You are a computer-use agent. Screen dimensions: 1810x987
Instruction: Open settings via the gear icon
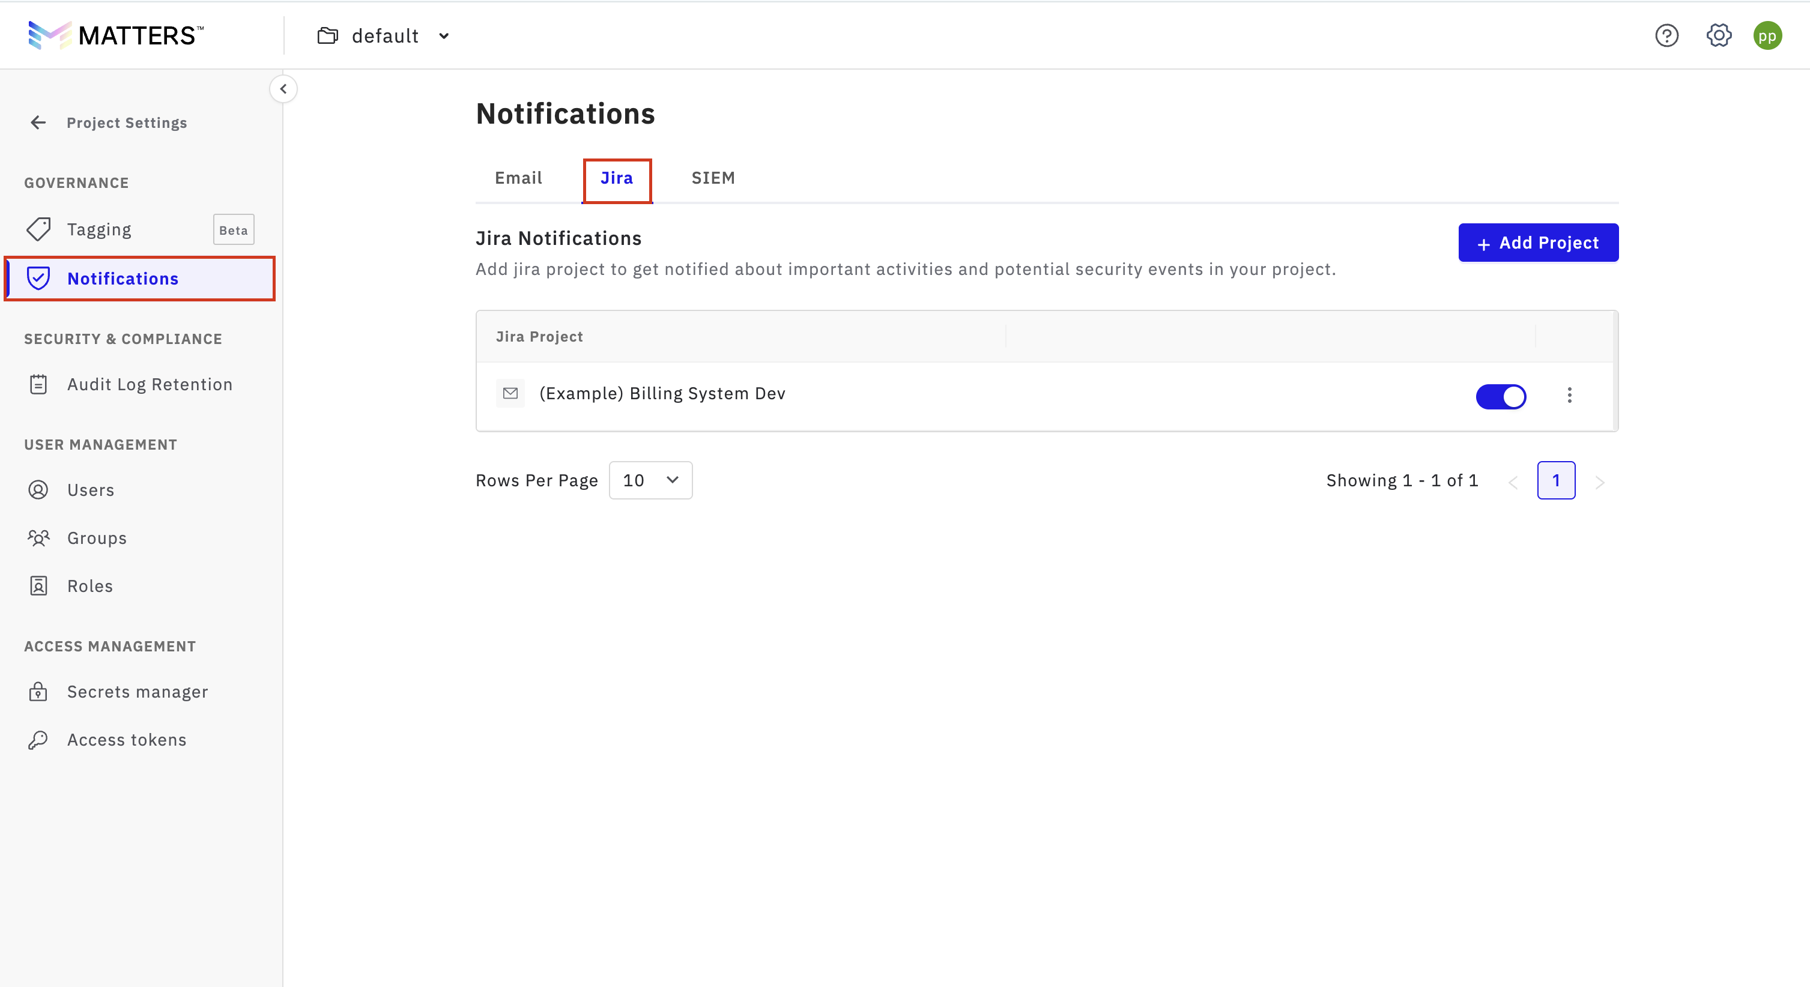1718,35
